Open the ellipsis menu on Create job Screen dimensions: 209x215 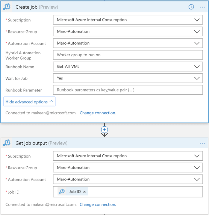pos(202,7)
